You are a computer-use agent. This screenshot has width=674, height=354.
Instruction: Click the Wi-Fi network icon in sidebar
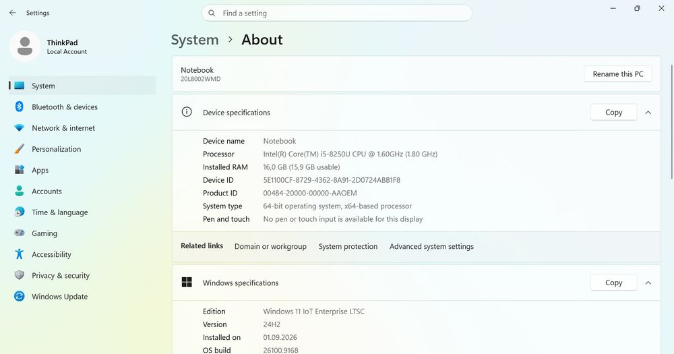tap(20, 127)
